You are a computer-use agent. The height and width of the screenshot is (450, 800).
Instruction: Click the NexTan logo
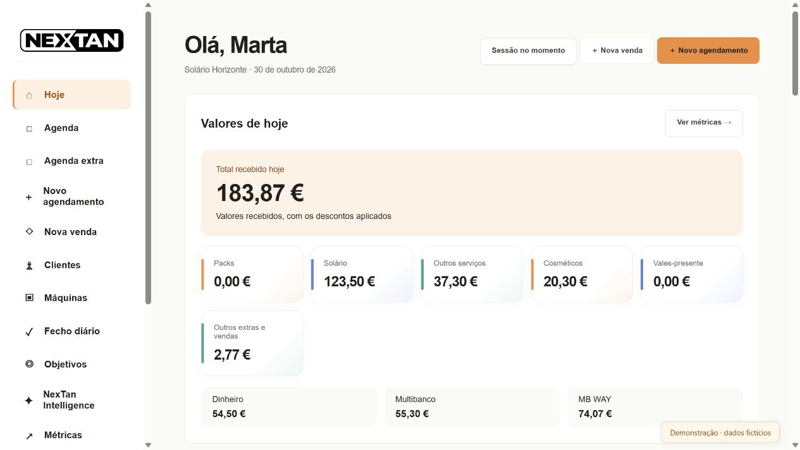[71, 40]
